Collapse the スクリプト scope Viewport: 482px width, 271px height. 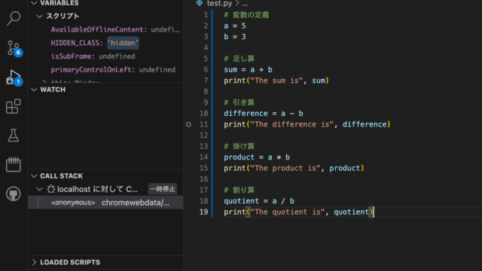pos(40,17)
